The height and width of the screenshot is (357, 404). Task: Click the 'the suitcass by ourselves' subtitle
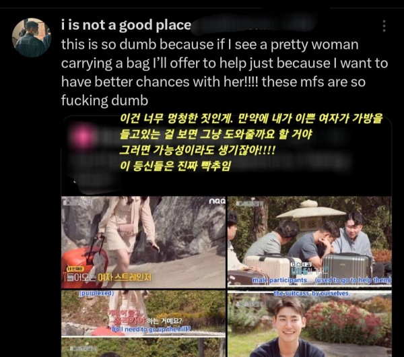[312, 293]
